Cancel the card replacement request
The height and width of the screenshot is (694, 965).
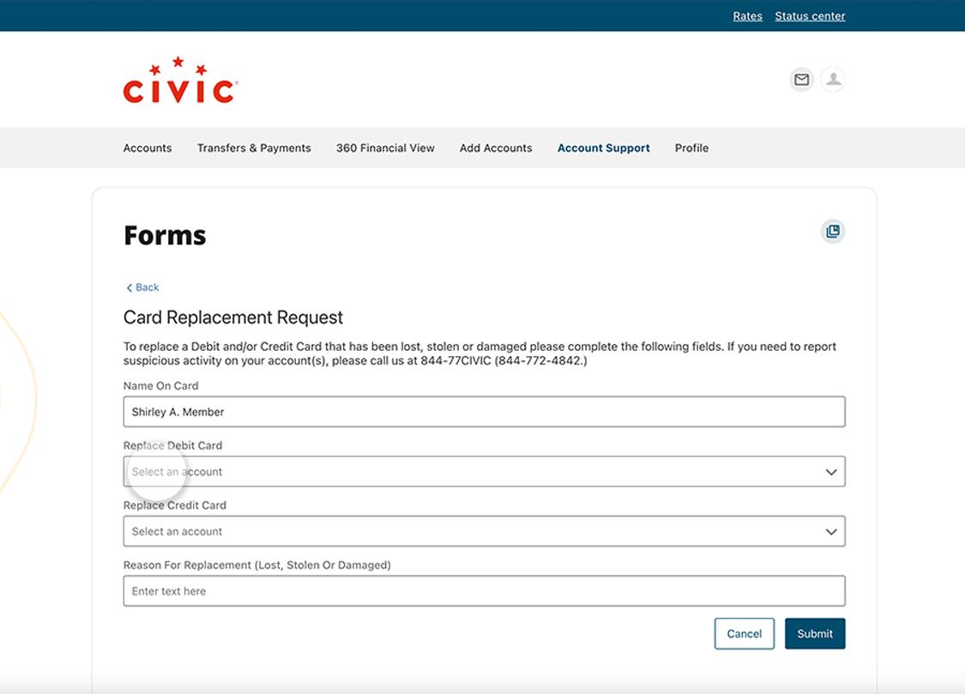coord(744,634)
